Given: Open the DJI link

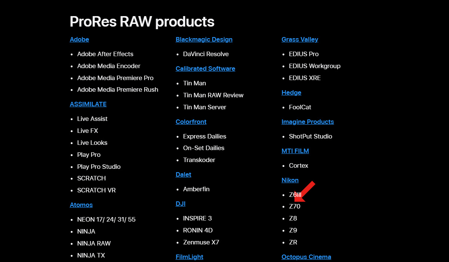Looking at the screenshot, I should [181, 204].
